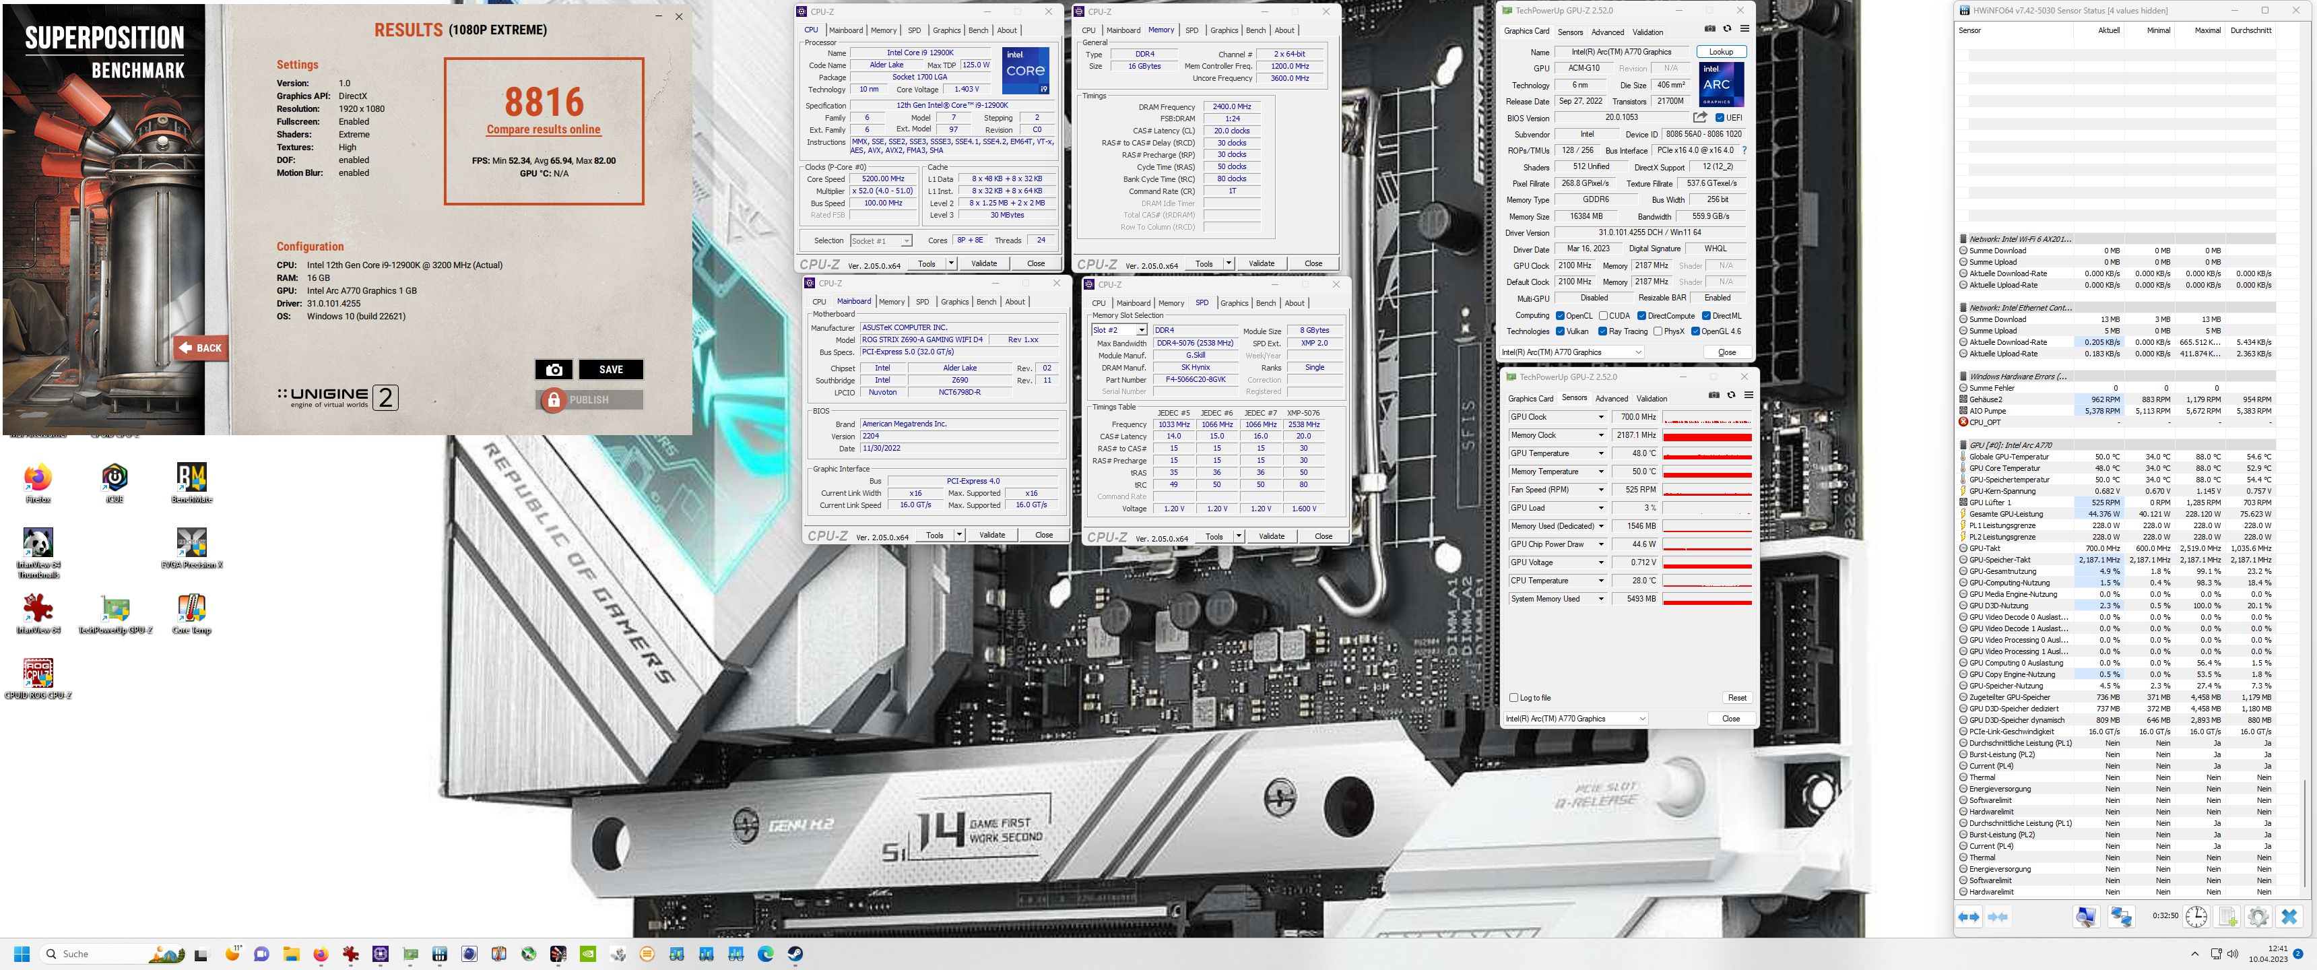This screenshot has height=970, width=2317.
Task: Open GPU selector dropdown in GPU-Z Graphics Card window
Action: (x=1573, y=352)
